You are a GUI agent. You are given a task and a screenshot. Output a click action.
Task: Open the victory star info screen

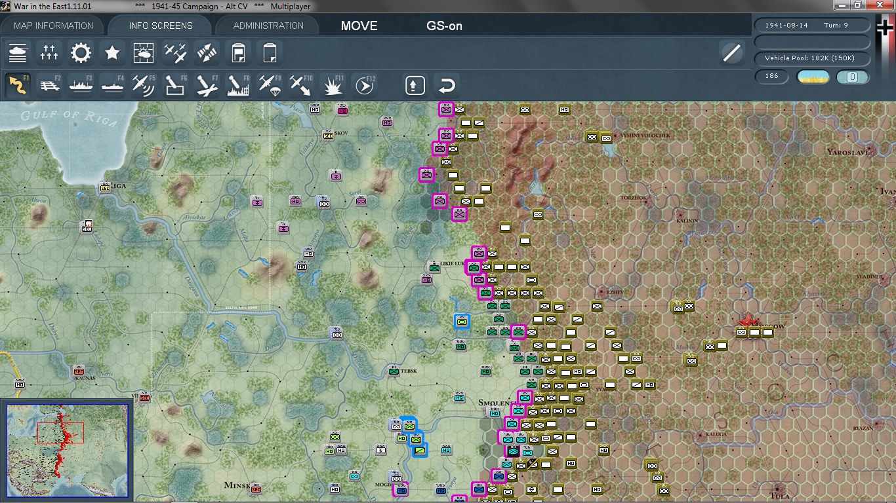(112, 52)
